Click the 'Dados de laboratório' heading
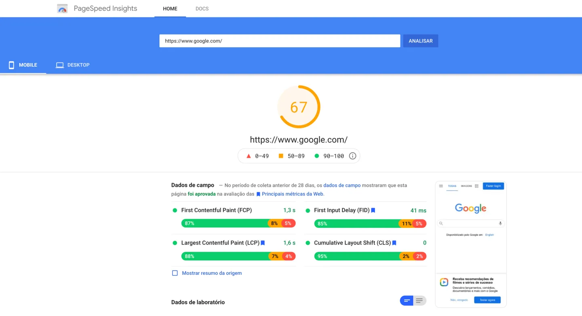The height and width of the screenshot is (316, 582). coord(198,302)
